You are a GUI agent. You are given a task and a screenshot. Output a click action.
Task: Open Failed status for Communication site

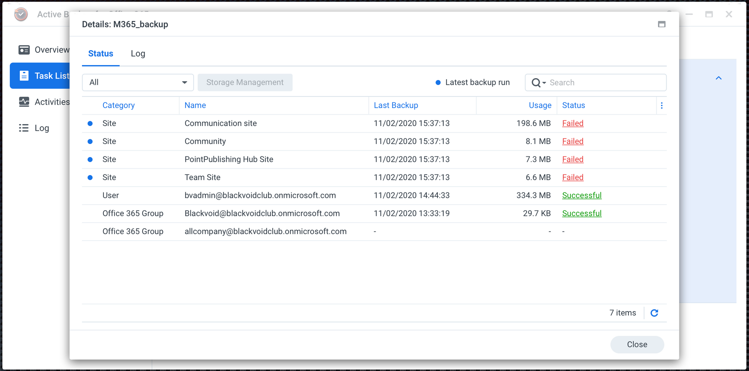573,123
